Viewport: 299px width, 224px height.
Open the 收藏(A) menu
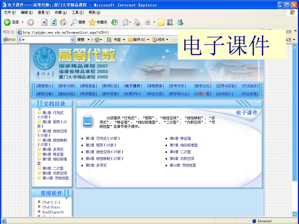(61, 12)
